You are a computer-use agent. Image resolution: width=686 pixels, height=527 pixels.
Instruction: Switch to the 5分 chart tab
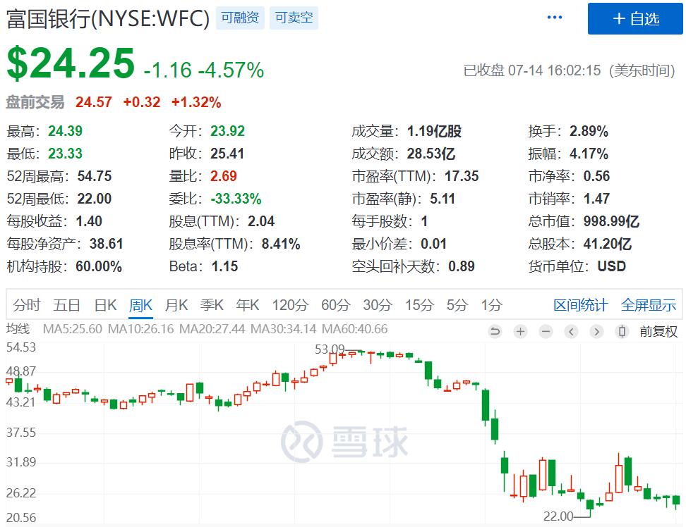[x=457, y=305]
